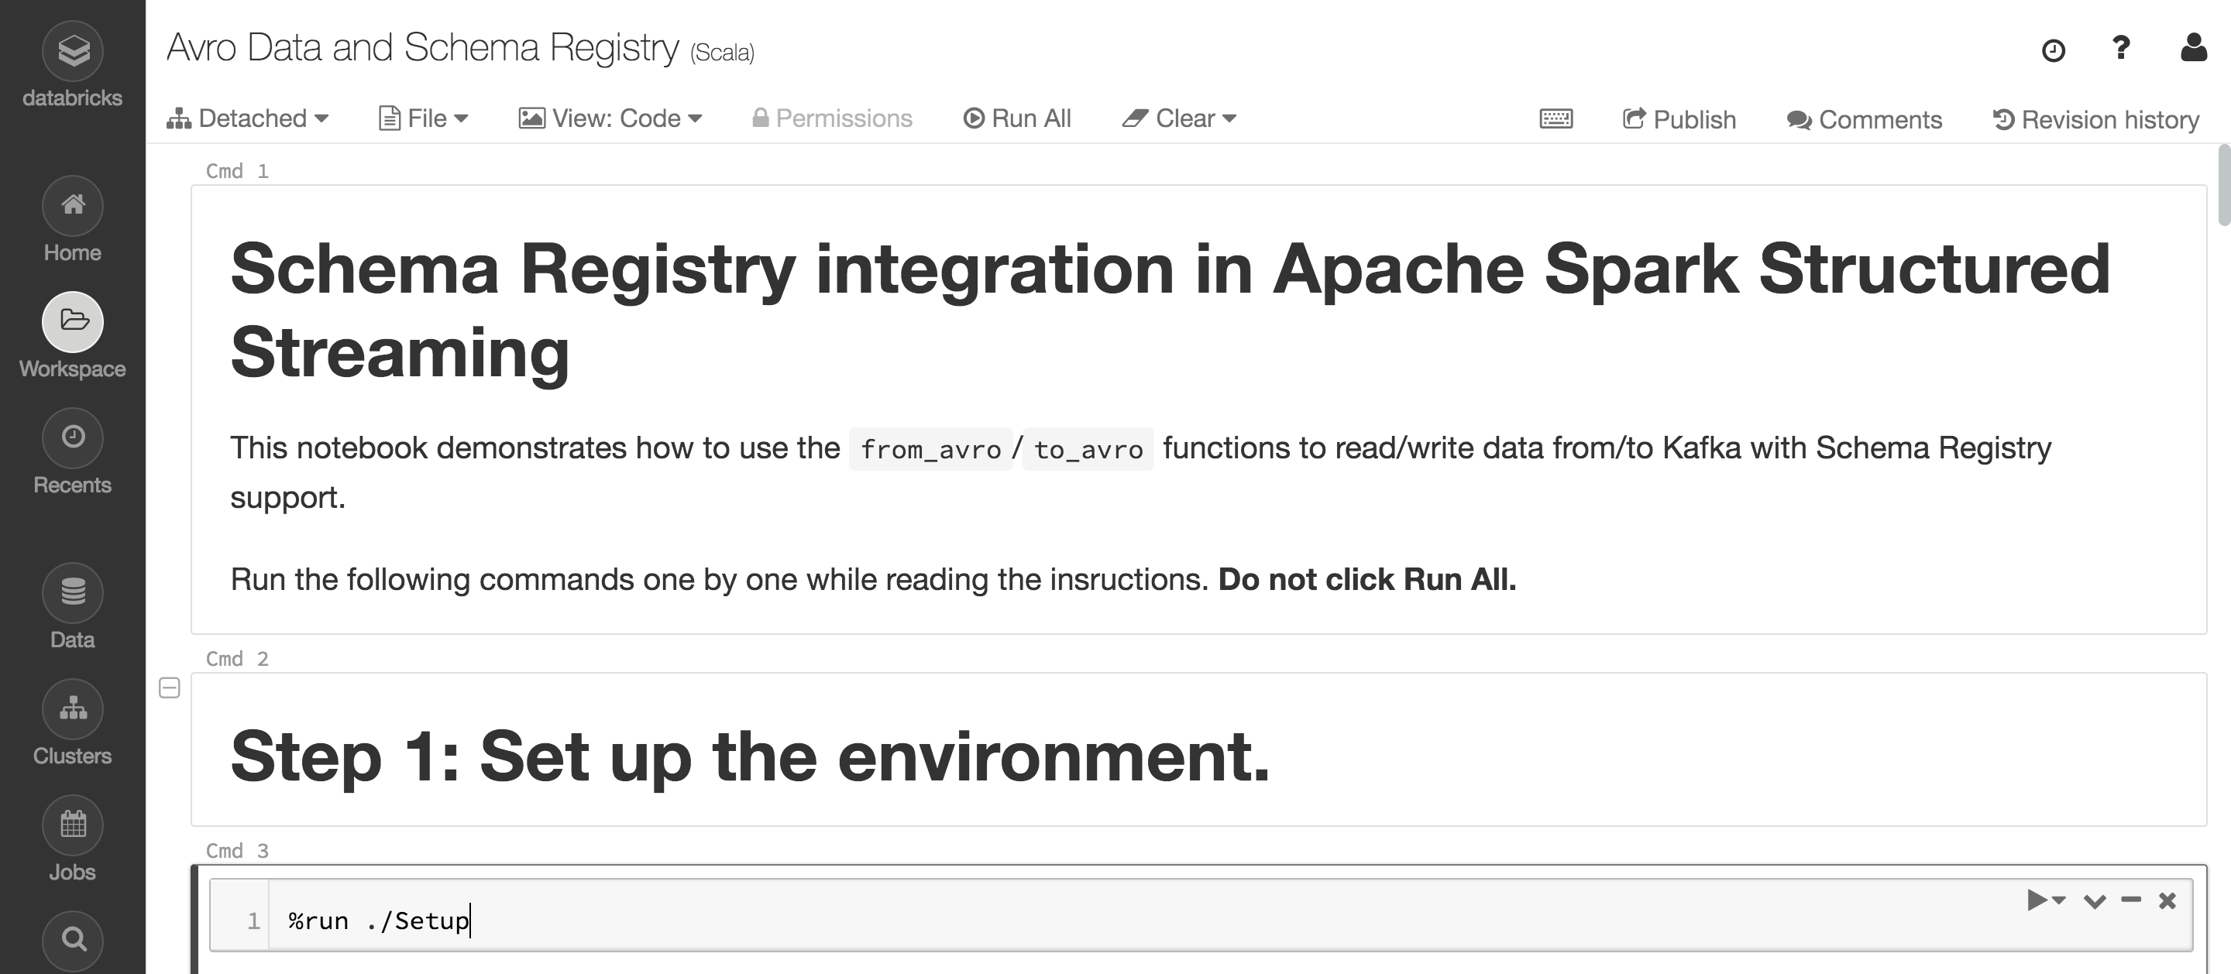Viewport: 2231px width, 974px height.
Task: Click the notebook title Avro Data and Schema Registry
Action: point(423,48)
